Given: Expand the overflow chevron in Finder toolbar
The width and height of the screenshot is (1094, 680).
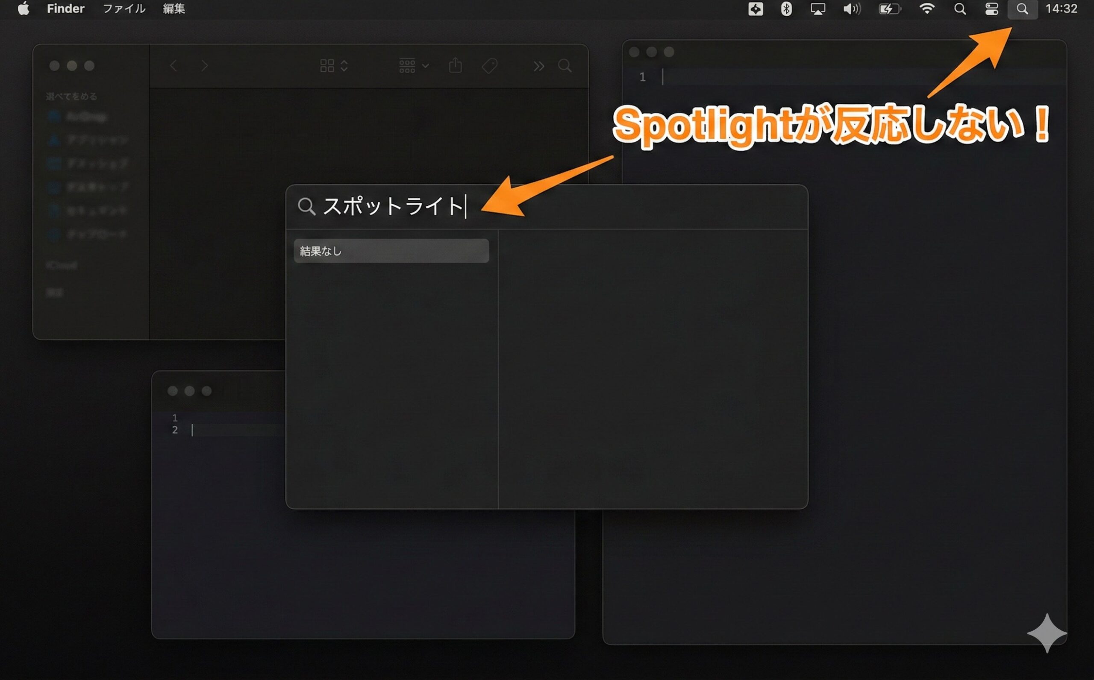Looking at the screenshot, I should tap(539, 66).
